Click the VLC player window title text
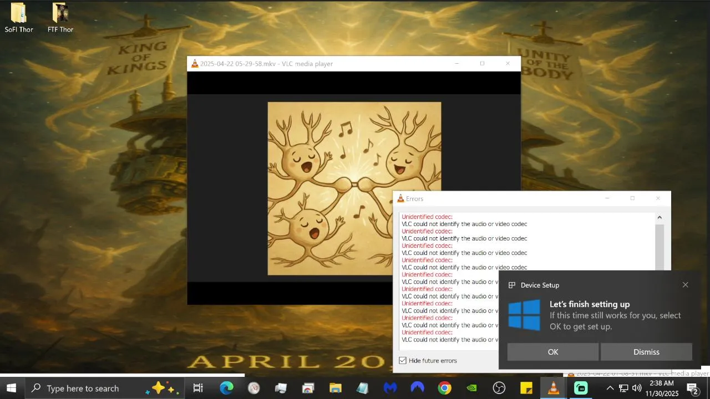 click(x=266, y=64)
